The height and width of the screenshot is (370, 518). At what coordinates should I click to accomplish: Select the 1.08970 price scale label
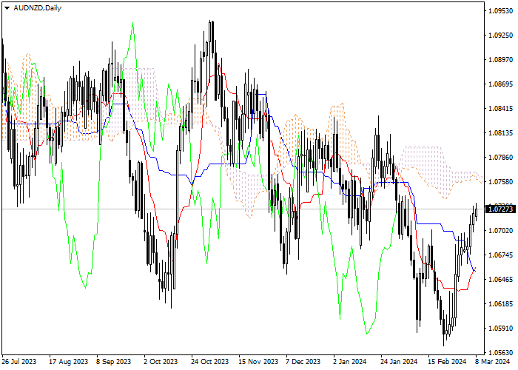coord(500,59)
